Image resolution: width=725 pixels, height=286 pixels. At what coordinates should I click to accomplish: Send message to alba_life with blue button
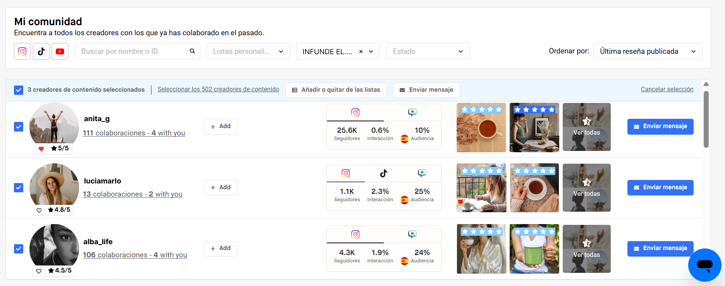pyautogui.click(x=660, y=248)
